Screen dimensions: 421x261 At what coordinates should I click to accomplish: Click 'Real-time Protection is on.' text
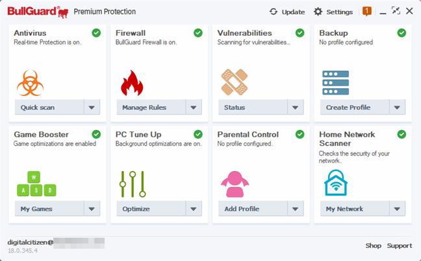47,42
